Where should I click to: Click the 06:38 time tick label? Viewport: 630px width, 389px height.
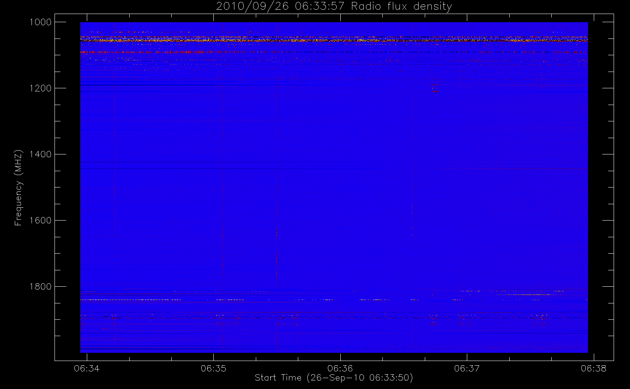(x=593, y=368)
